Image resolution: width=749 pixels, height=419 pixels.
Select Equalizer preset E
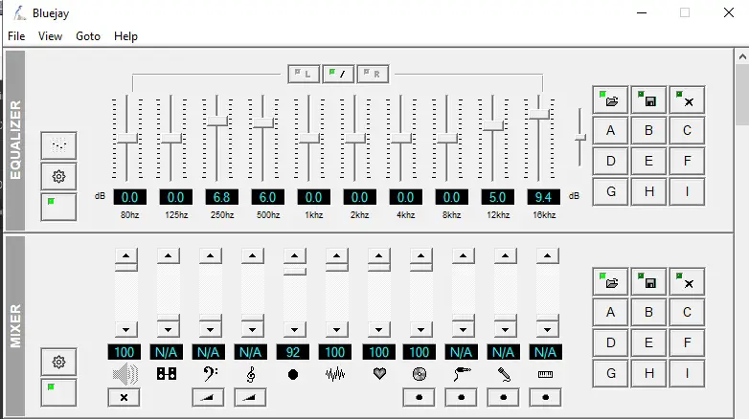point(648,161)
